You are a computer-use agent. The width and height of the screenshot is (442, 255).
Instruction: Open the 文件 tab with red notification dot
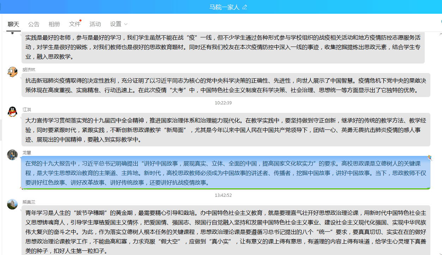(75, 24)
